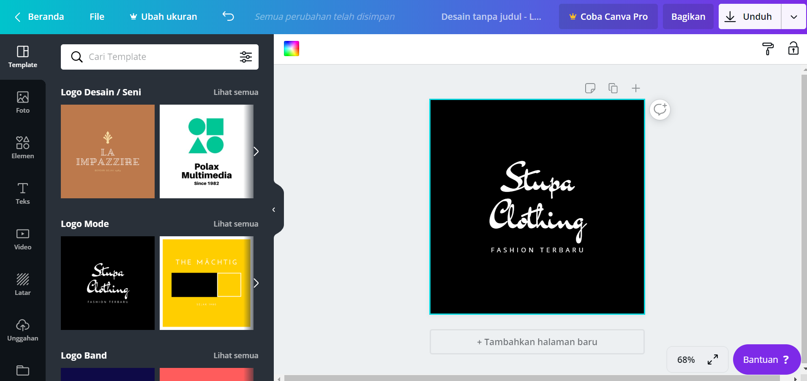Open the Foto sidebar panel

[x=23, y=103]
